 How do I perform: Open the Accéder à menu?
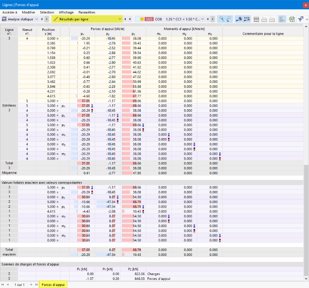click(10, 12)
